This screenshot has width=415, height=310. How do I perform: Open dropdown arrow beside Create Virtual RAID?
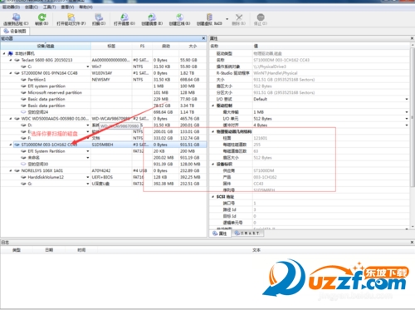227,19
